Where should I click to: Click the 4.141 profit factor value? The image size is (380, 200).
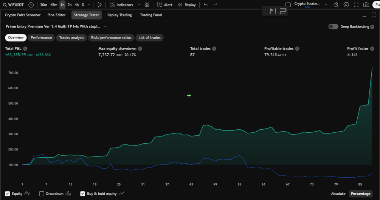point(352,55)
